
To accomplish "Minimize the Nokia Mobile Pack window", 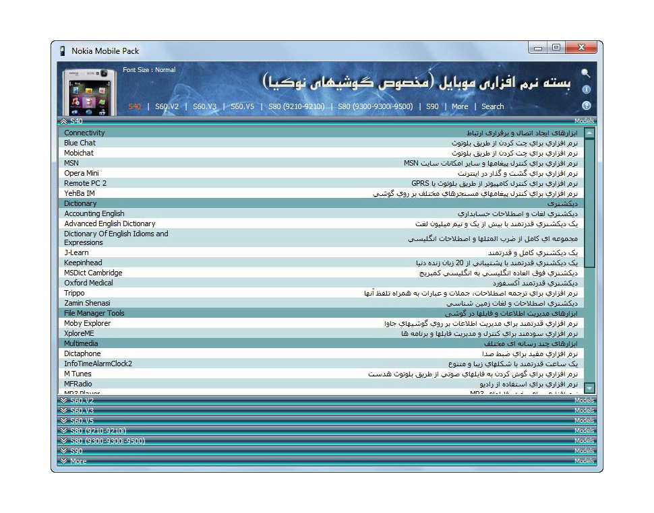I will click(538, 48).
